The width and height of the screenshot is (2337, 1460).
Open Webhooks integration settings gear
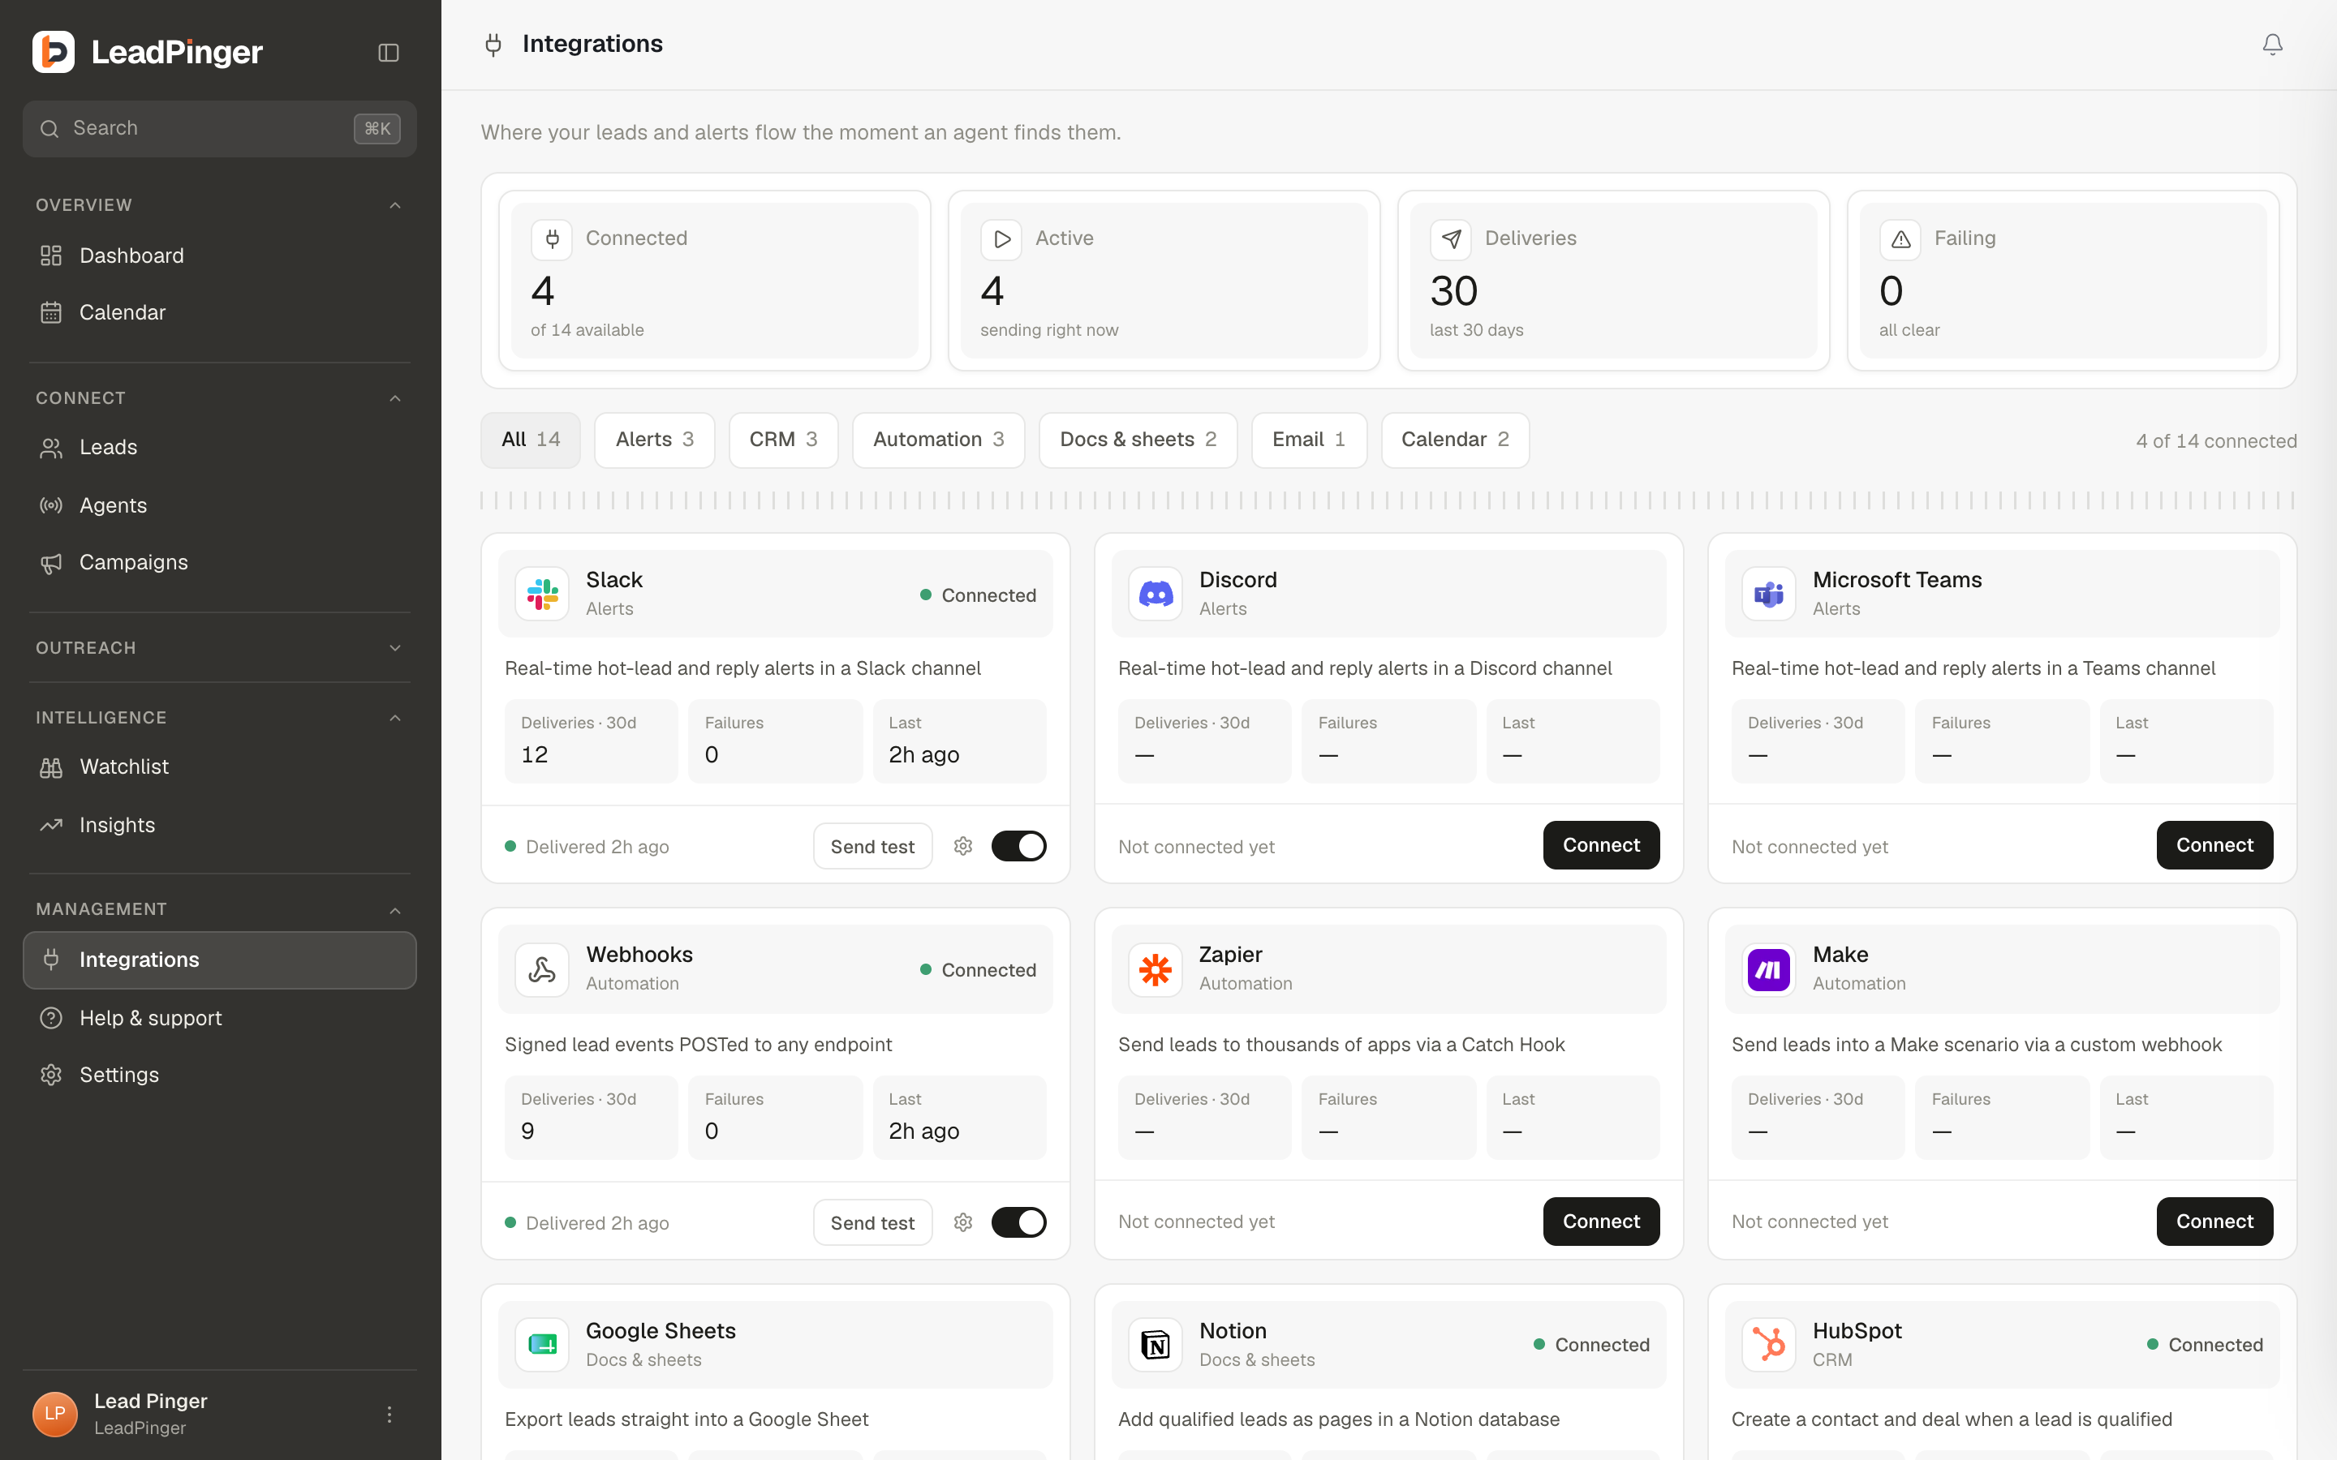tap(963, 1222)
